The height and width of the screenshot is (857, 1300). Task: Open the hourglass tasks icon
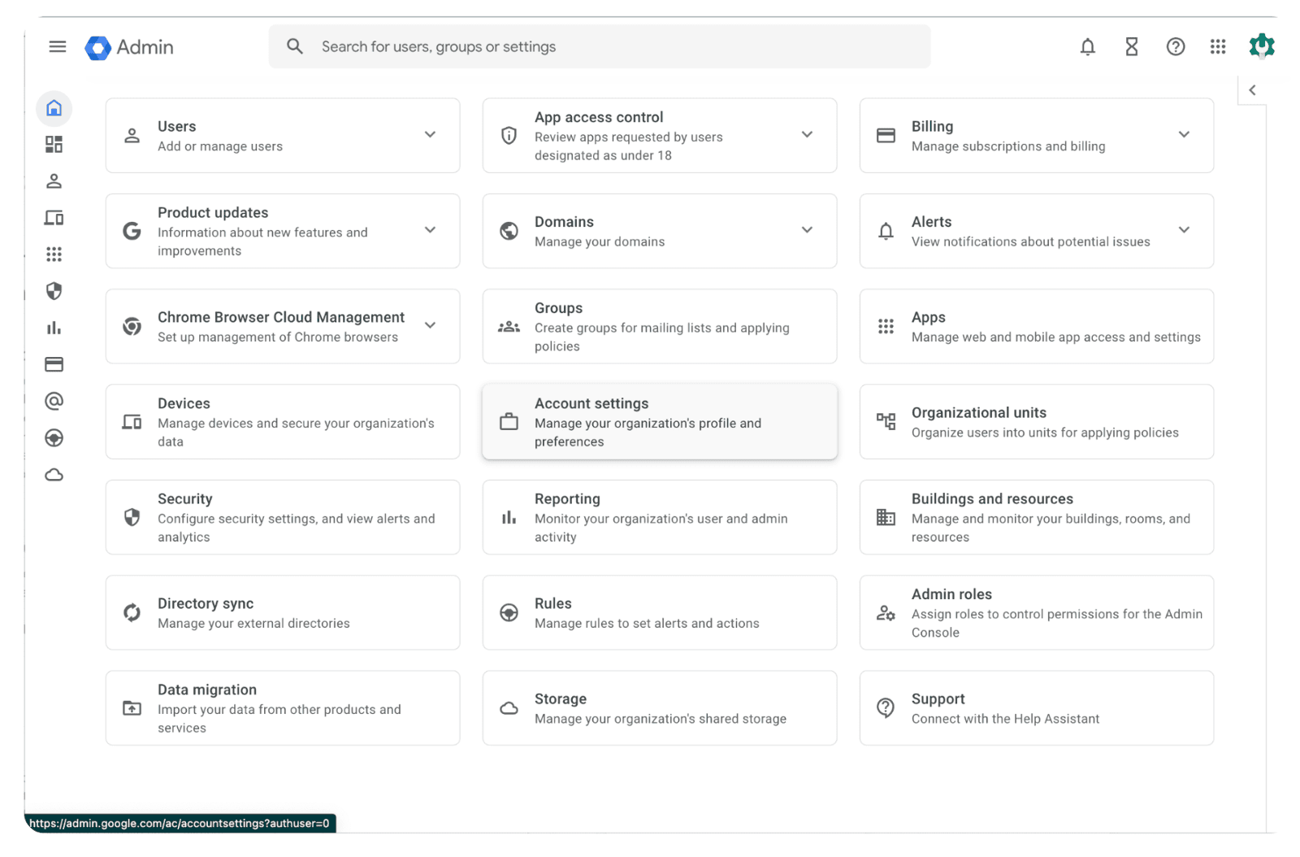(1131, 47)
